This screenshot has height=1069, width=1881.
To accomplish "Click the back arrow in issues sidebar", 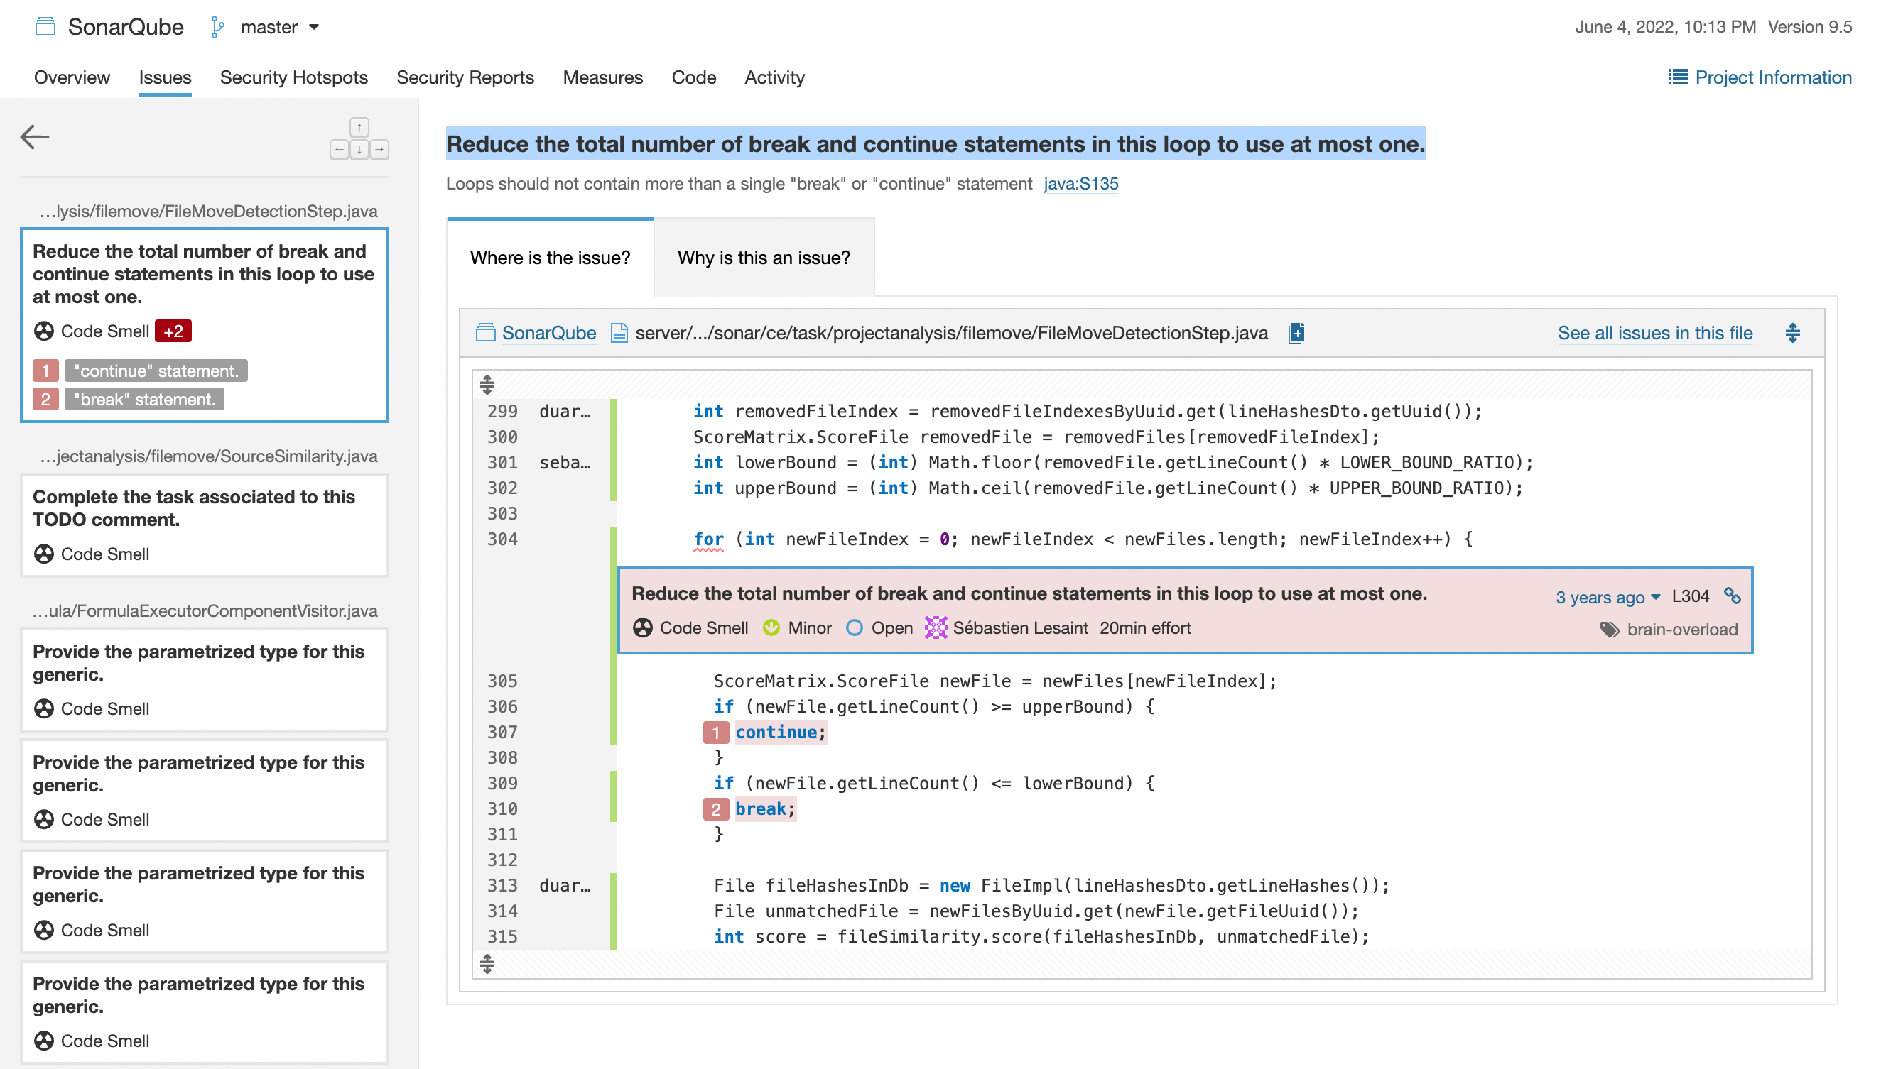I will coord(35,136).
